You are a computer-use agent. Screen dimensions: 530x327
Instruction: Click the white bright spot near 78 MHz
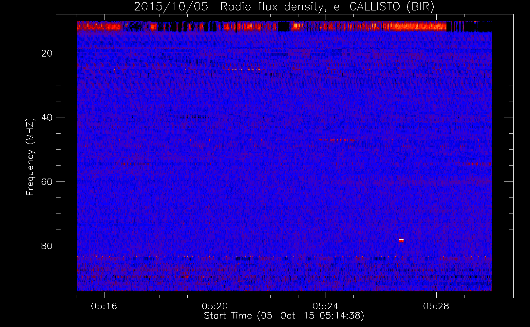click(x=401, y=240)
